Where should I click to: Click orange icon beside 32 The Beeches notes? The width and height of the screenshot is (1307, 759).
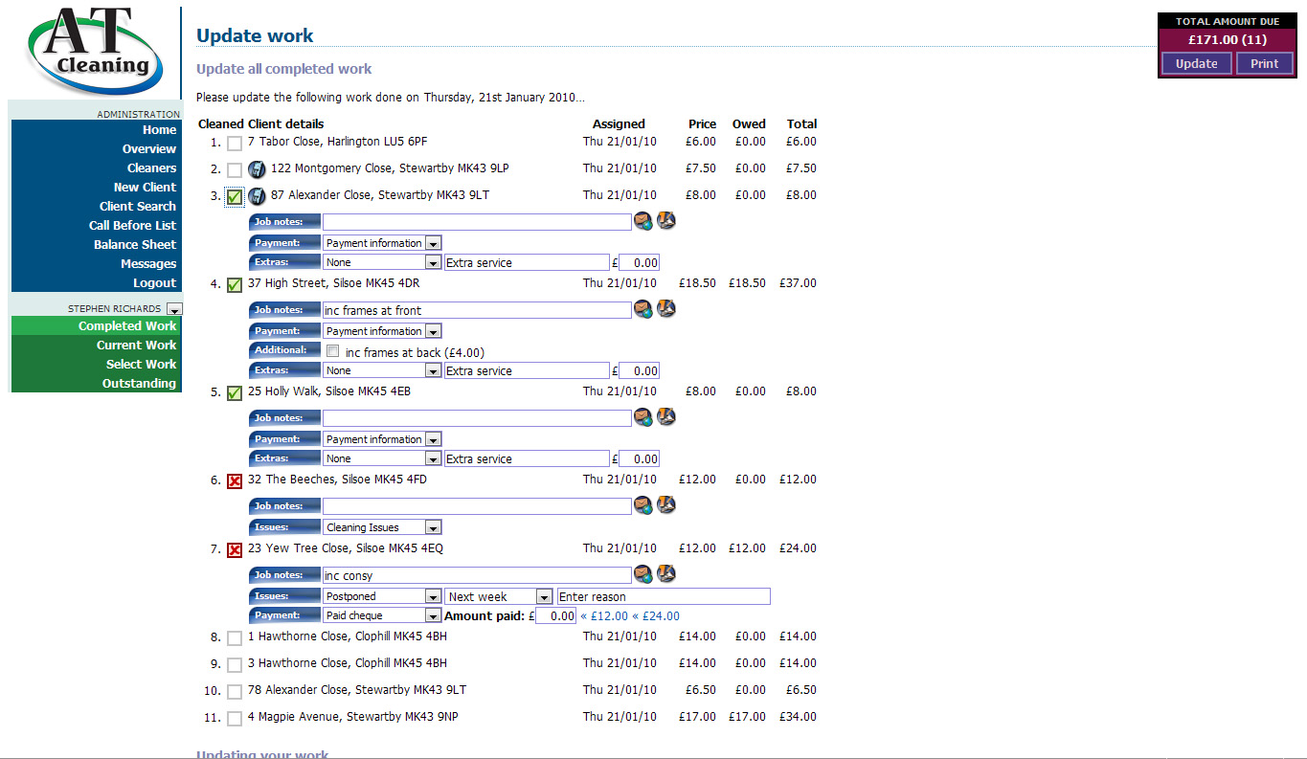[x=666, y=504]
